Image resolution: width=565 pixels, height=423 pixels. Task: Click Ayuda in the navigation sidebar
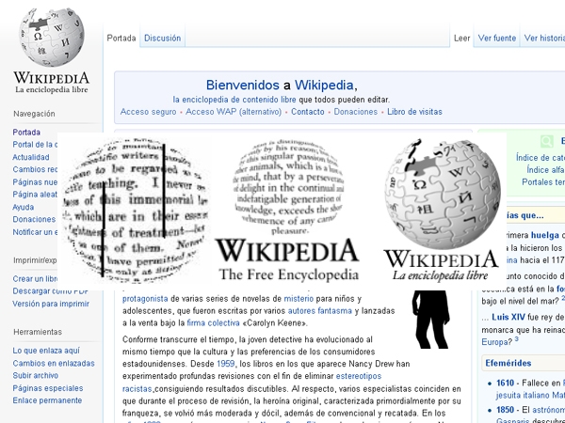(x=24, y=207)
